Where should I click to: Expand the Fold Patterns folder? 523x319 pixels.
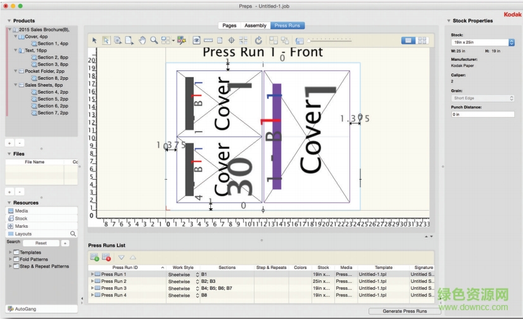(10, 260)
